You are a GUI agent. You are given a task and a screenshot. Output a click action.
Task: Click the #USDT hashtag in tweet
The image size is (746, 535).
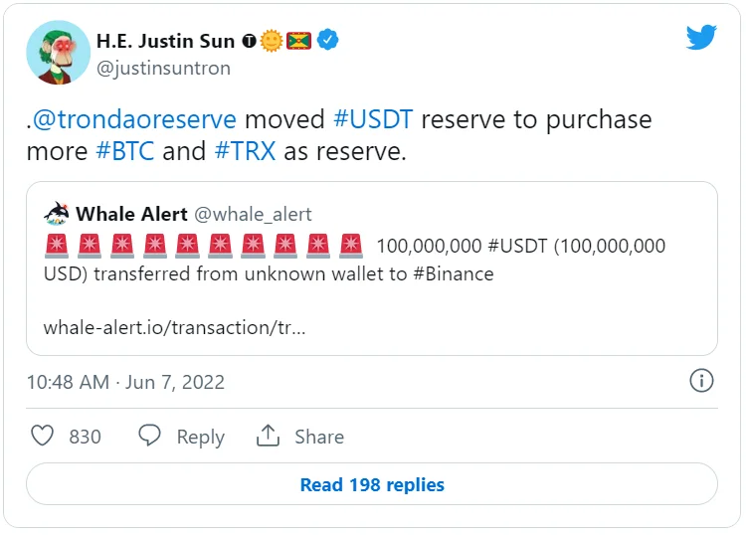pos(373,120)
